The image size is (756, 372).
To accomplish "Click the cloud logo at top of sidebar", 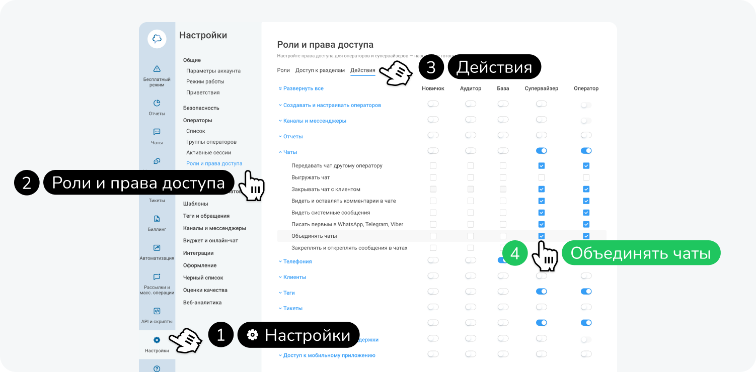I will 157,39.
